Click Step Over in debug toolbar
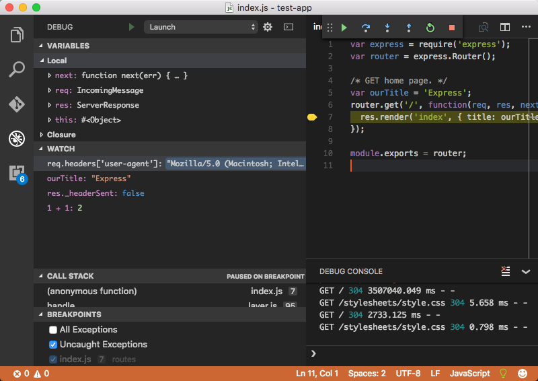Image resolution: width=538 pixels, height=381 pixels. click(365, 28)
